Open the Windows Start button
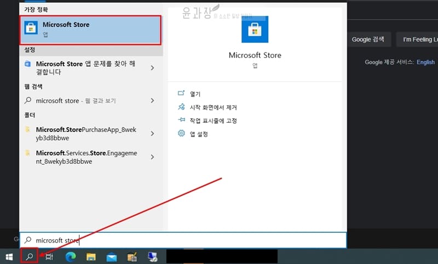Image resolution: width=438 pixels, height=264 pixels. click(9, 257)
